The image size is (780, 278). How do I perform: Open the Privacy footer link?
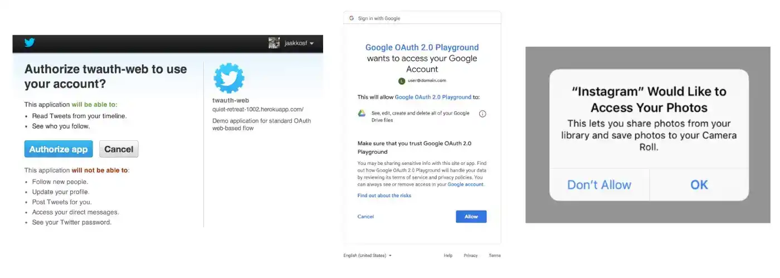471,256
